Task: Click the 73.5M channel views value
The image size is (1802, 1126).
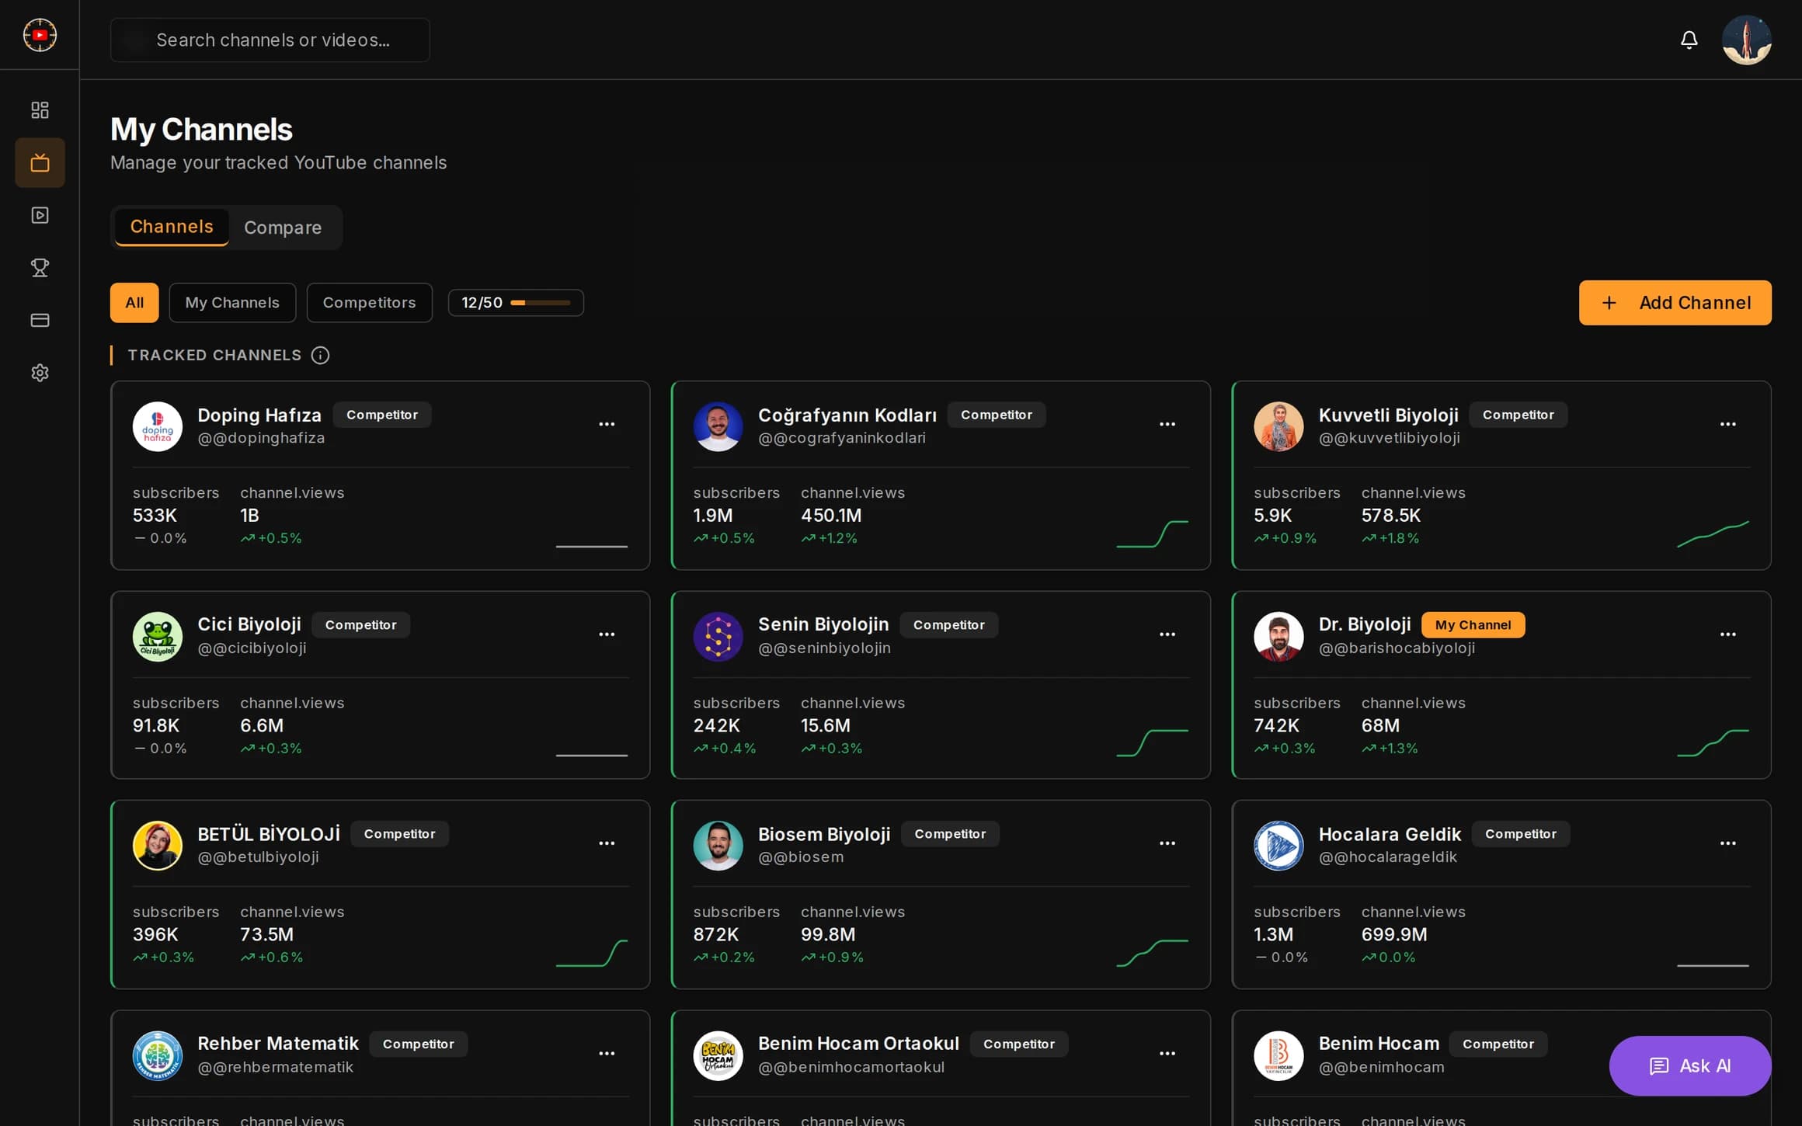Action: tap(266, 934)
